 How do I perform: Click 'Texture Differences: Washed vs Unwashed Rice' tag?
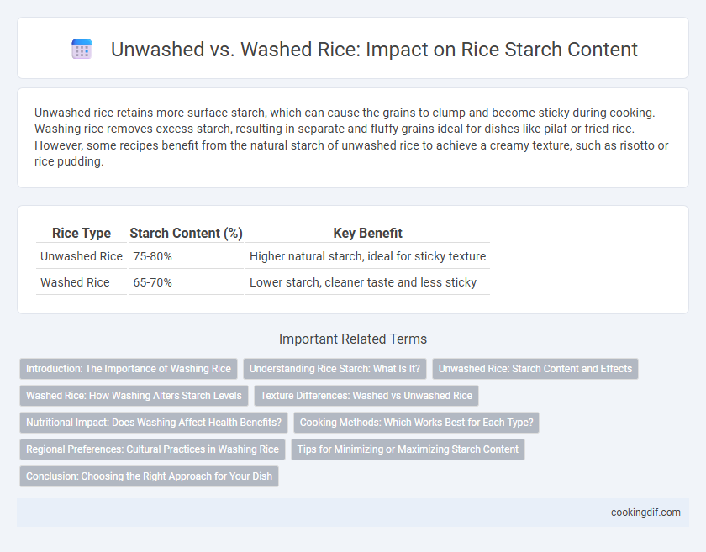[366, 396]
